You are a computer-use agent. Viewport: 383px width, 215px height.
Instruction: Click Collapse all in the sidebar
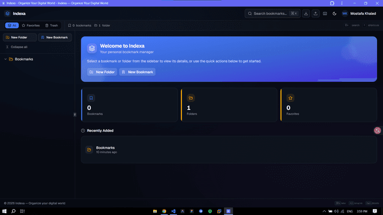coord(17,47)
